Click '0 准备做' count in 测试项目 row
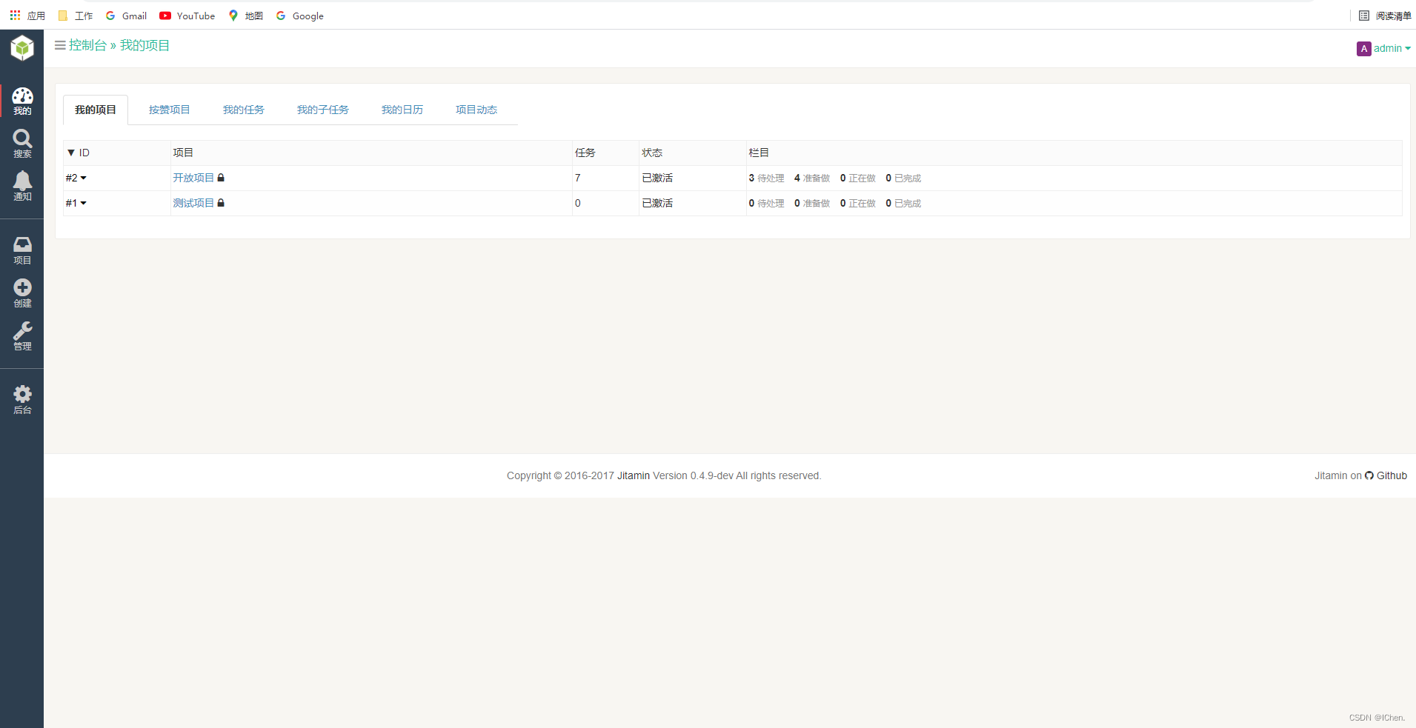The image size is (1416, 728). coord(812,203)
